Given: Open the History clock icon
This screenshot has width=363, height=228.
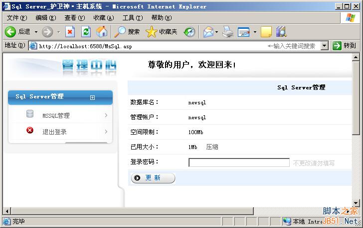Looking at the screenshot, I should point(189,32).
